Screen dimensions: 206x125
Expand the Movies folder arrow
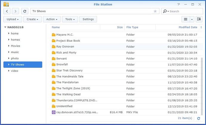tap(9, 46)
